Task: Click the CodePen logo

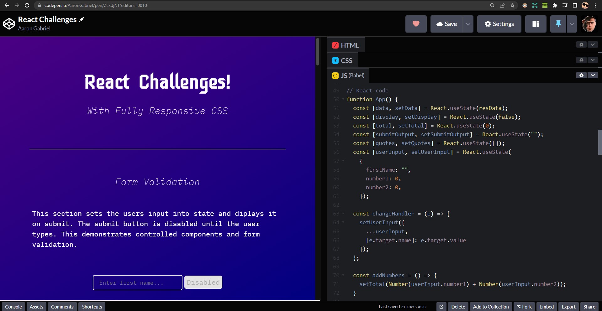Action: point(9,24)
